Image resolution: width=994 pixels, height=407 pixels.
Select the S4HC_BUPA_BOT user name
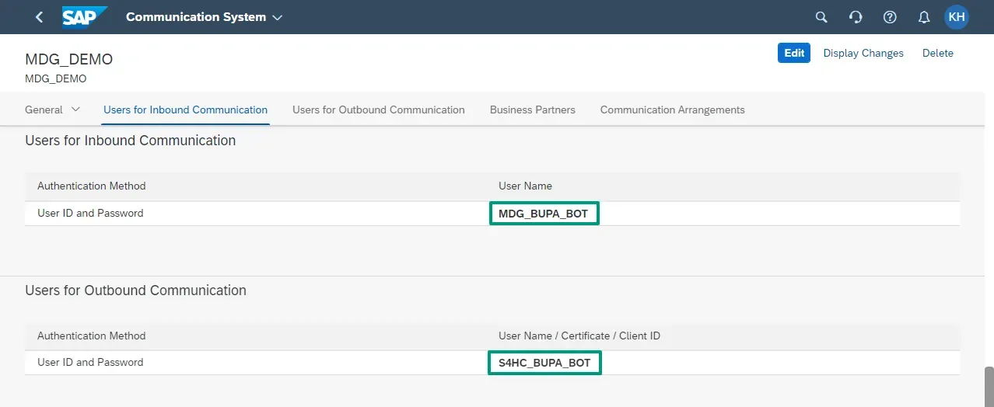[544, 363]
